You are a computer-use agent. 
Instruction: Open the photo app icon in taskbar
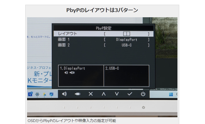52,94
